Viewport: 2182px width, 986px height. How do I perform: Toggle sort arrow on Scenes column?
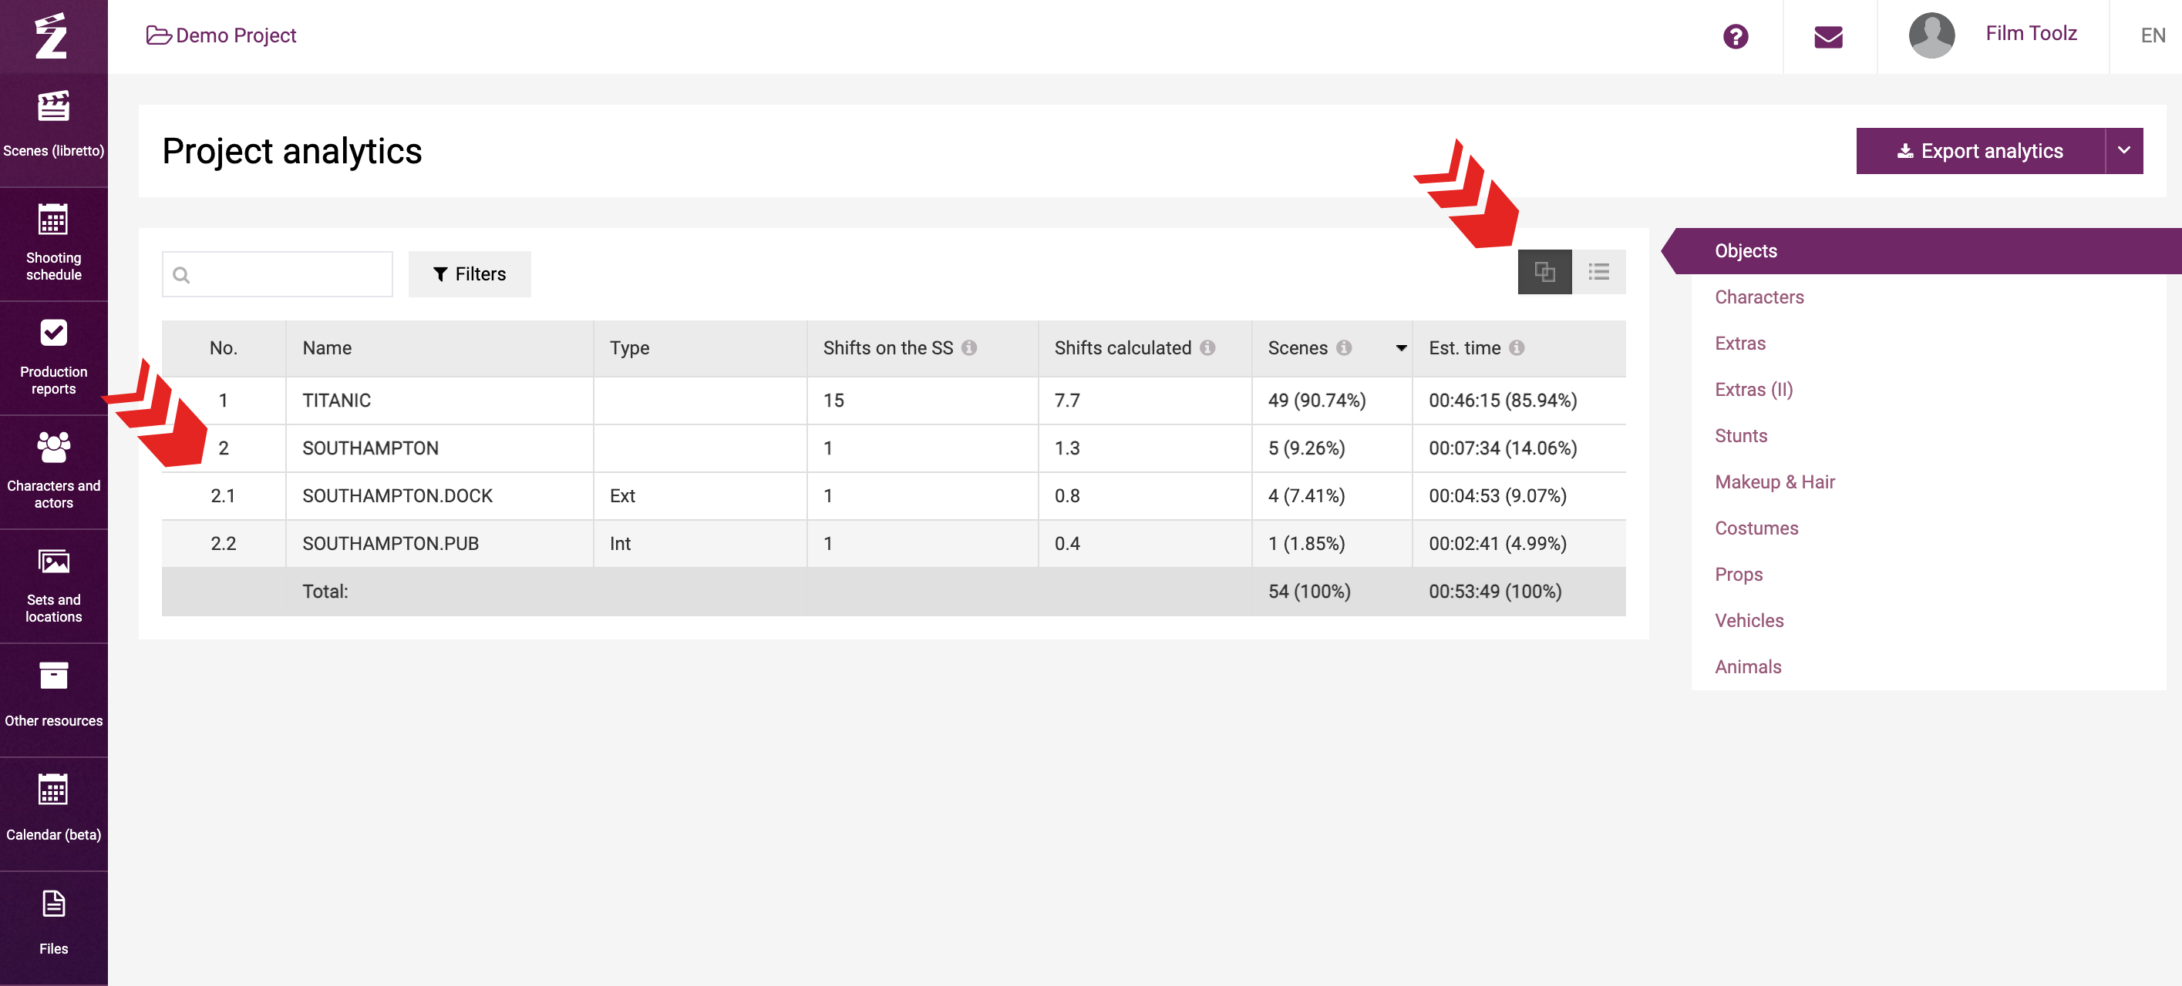1401,348
